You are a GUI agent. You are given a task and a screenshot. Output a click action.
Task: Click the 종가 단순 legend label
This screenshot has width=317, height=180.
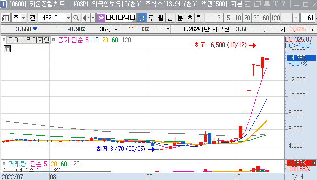tap(70, 40)
